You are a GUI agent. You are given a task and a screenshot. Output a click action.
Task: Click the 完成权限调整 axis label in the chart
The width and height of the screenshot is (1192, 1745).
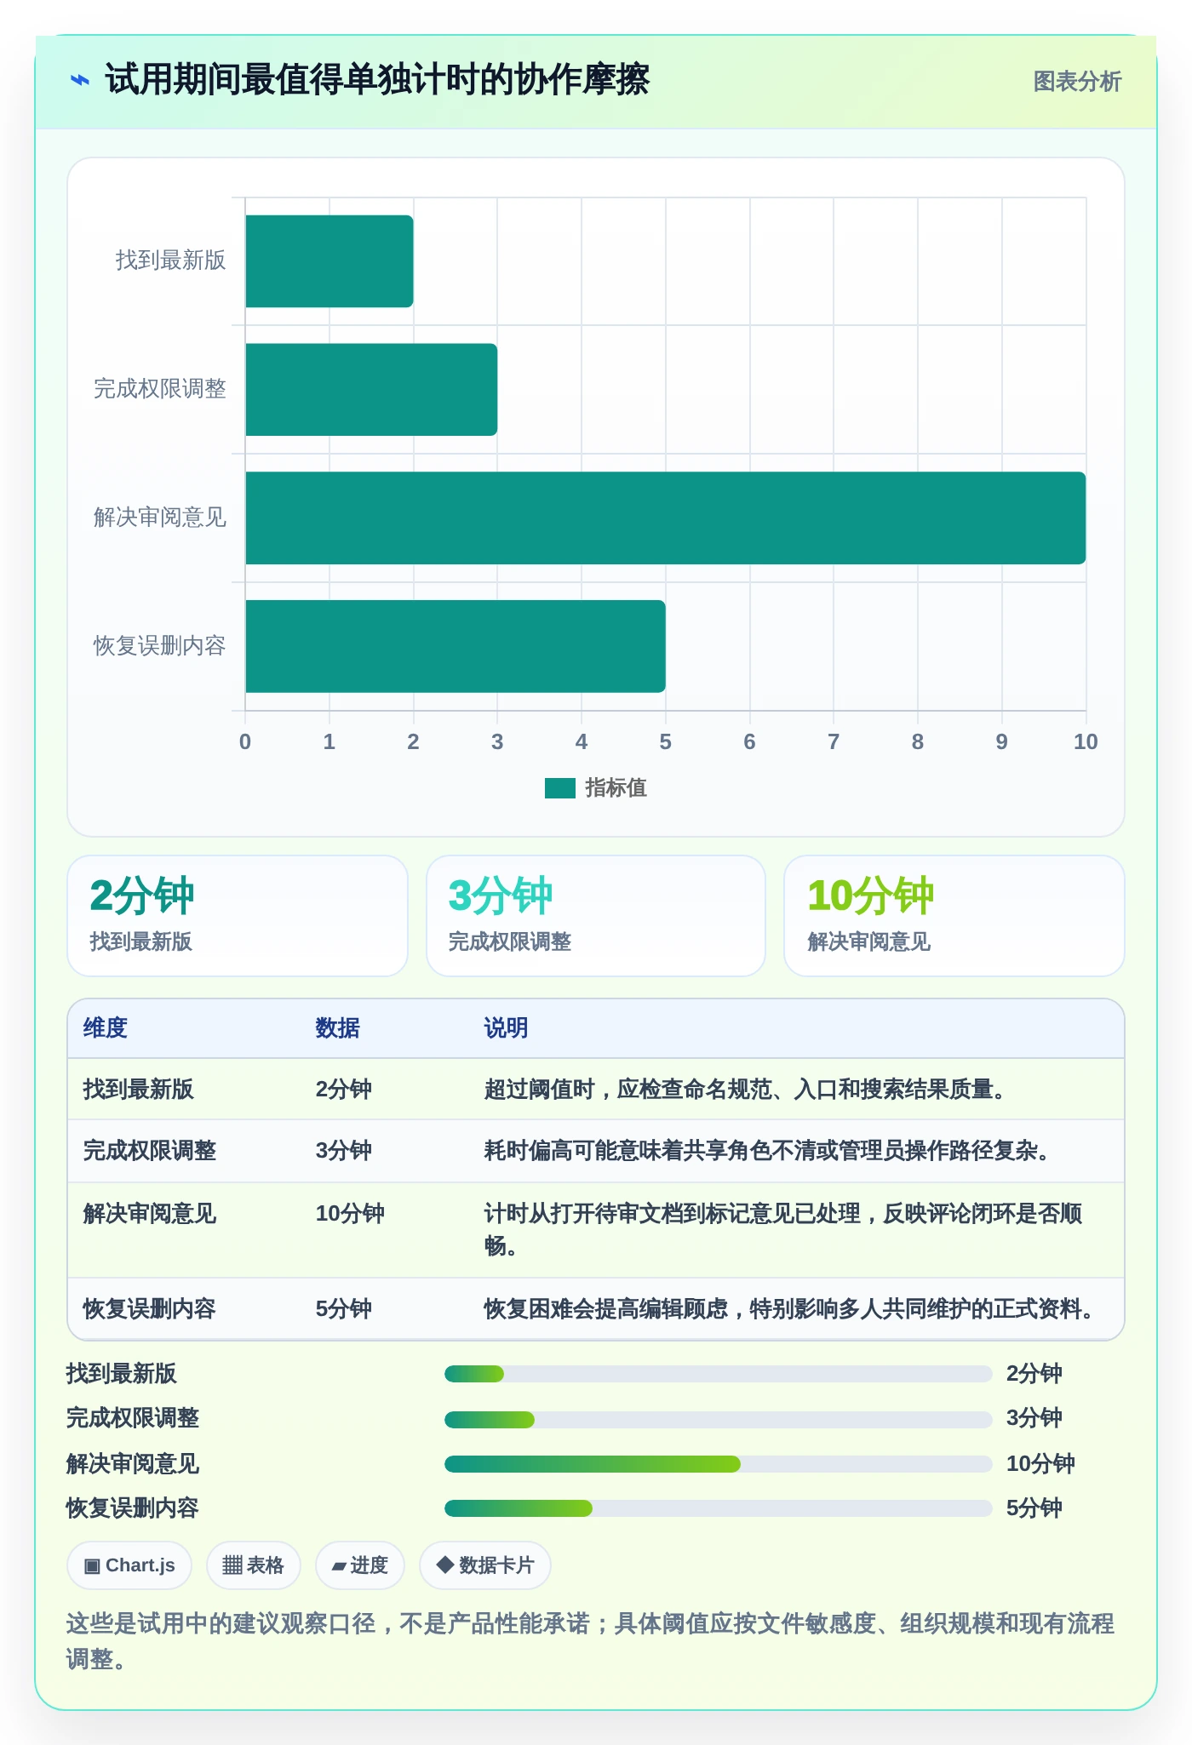click(160, 389)
